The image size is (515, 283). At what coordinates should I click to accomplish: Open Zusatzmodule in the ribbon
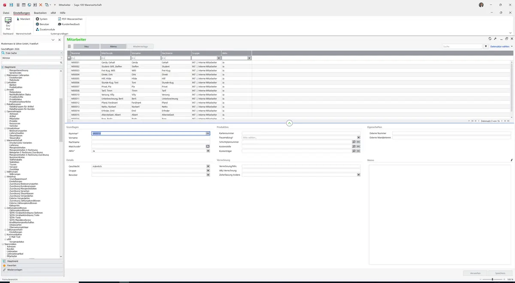pos(45,29)
